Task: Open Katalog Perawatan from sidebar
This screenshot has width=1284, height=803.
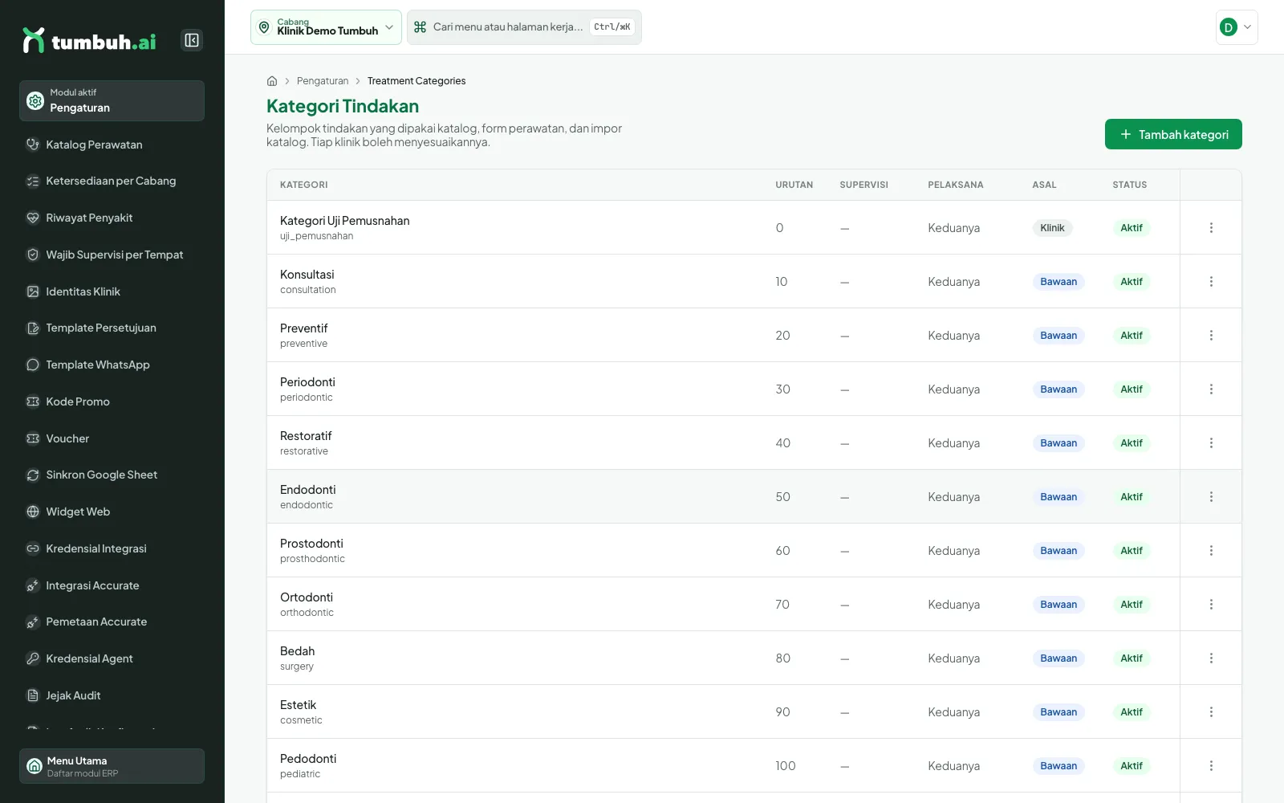Action: 112,145
